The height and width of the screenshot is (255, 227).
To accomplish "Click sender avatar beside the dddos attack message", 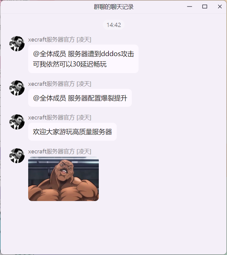I will [17, 44].
